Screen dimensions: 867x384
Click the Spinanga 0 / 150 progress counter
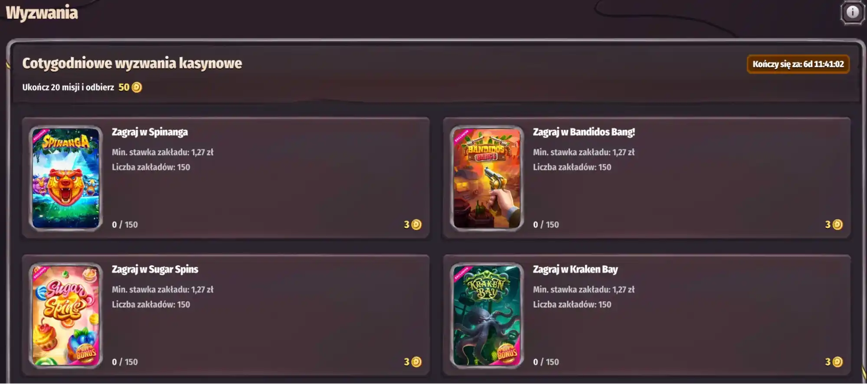(125, 225)
